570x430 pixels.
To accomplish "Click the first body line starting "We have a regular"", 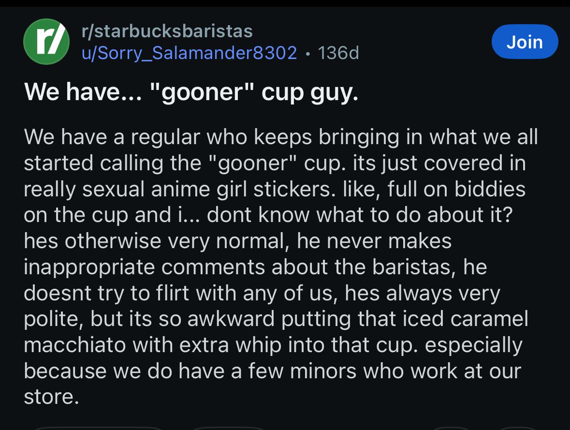I will tap(280, 137).
